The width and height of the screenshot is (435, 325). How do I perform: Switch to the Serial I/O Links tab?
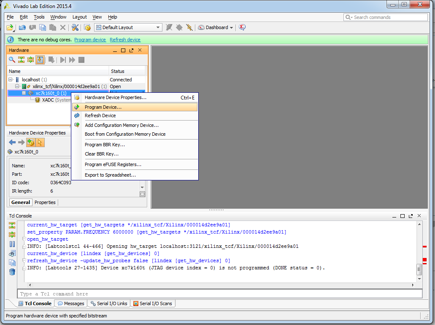(x=109, y=304)
